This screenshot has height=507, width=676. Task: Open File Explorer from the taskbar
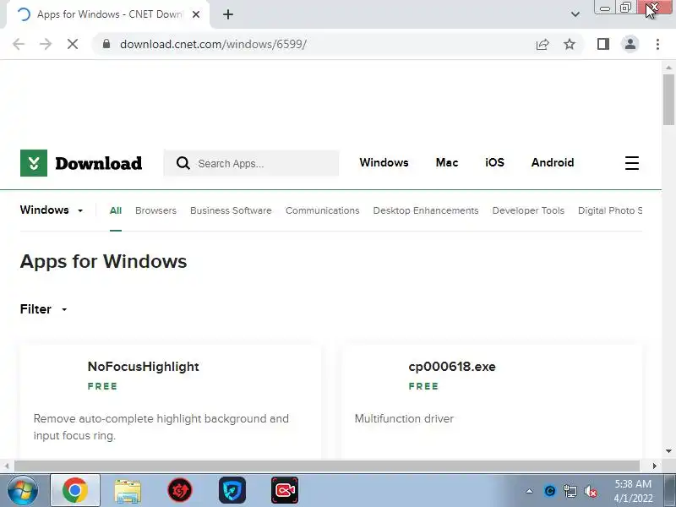tap(128, 491)
